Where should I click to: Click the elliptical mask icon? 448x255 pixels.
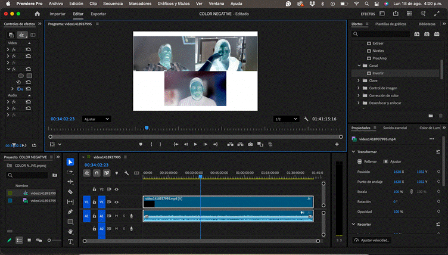click(x=21, y=76)
